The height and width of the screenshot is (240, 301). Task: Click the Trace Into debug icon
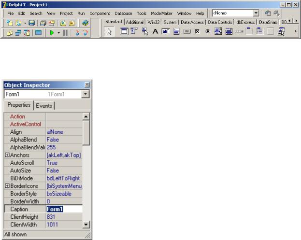pos(77,33)
